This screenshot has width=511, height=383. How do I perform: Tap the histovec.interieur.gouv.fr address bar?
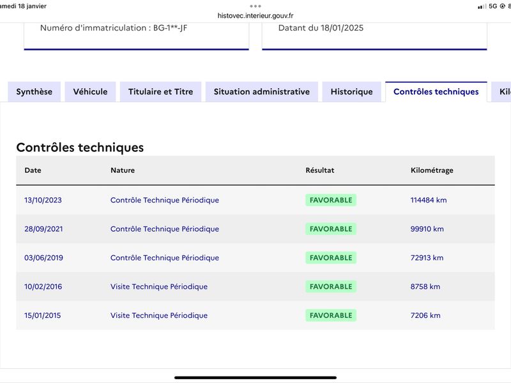click(x=256, y=15)
